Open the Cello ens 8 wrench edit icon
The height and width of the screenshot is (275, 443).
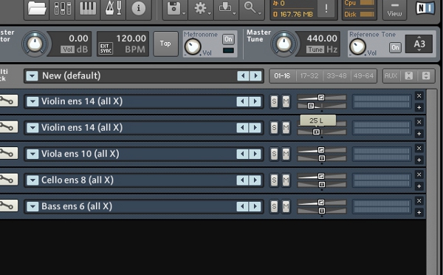8,180
